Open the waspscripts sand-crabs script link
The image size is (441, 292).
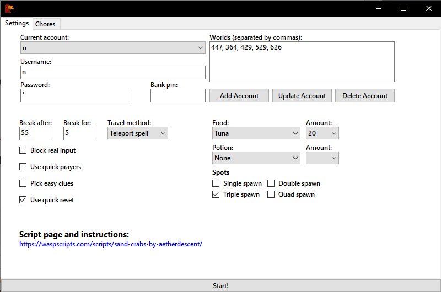[111, 244]
